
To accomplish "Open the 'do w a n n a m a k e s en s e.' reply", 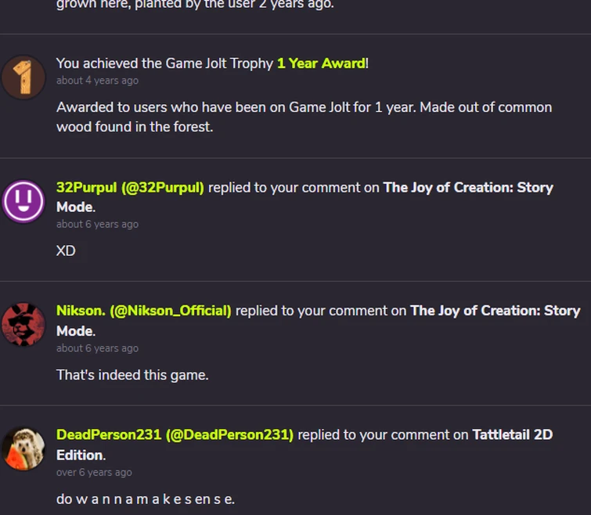I will click(x=146, y=499).
